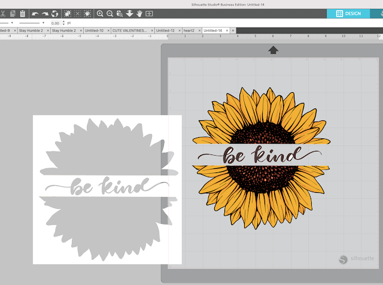
Task: Click the Cut scissors icon
Action: (x=2, y=13)
